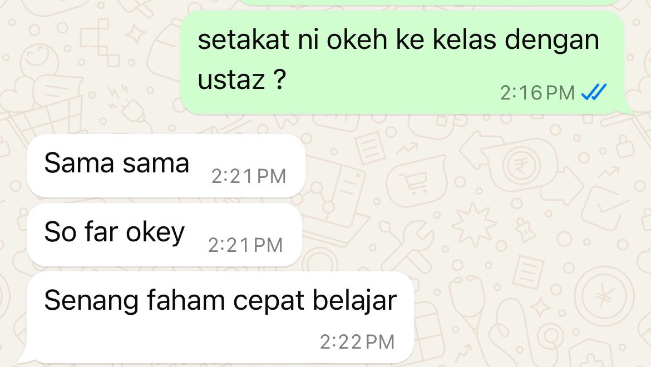The width and height of the screenshot is (651, 367).
Task: Click the shopping cart doodle in the wallpaper
Action: pyautogui.click(x=415, y=182)
